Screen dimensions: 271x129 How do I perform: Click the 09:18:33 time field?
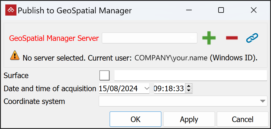169,89
